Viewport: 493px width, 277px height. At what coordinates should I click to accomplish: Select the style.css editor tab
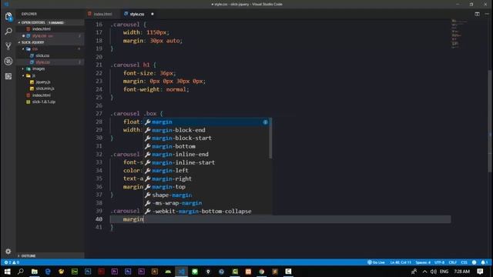137,14
